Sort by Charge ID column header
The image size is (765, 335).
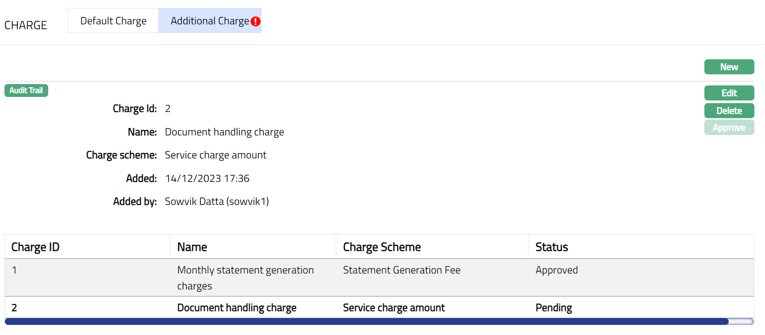tap(35, 247)
